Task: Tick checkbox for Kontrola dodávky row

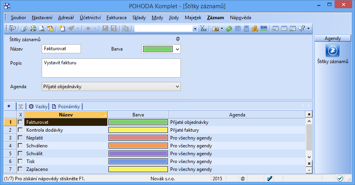Action: pos(20,130)
